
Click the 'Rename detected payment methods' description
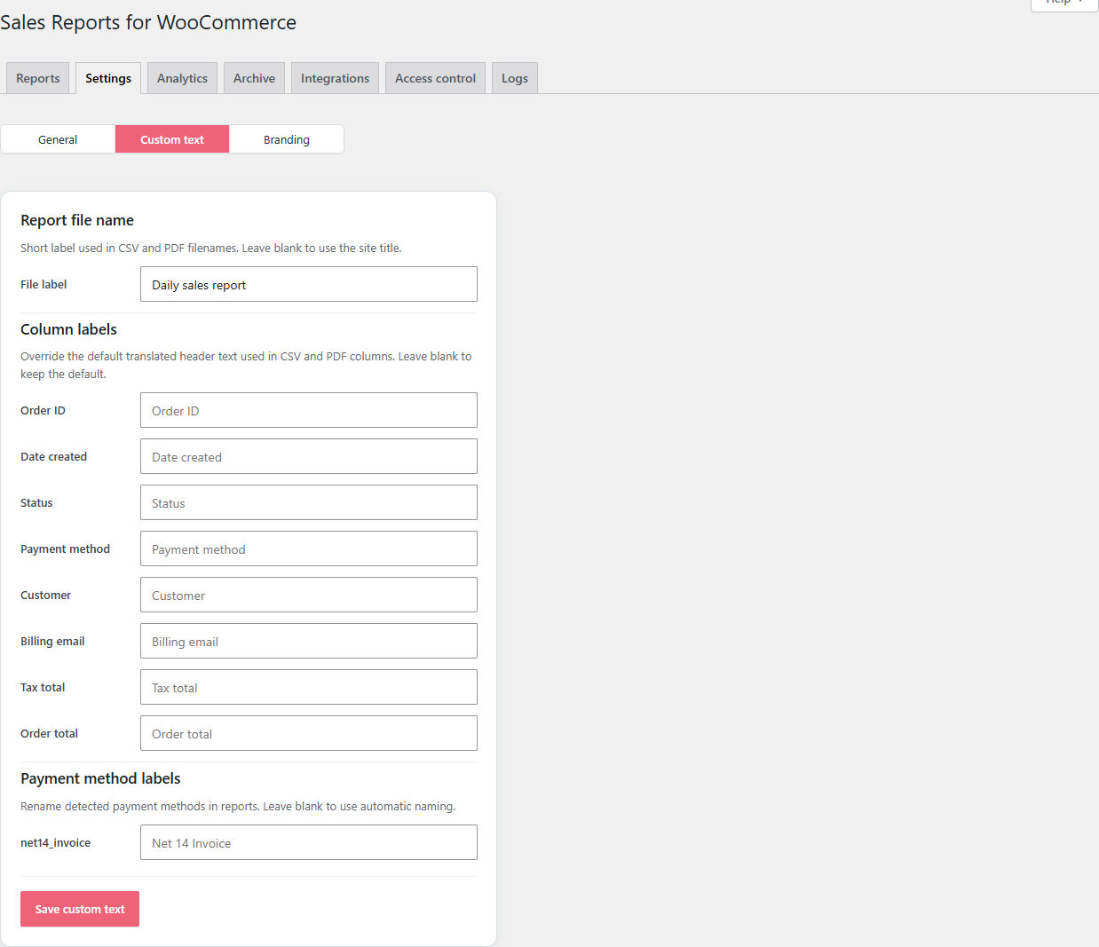[238, 806]
